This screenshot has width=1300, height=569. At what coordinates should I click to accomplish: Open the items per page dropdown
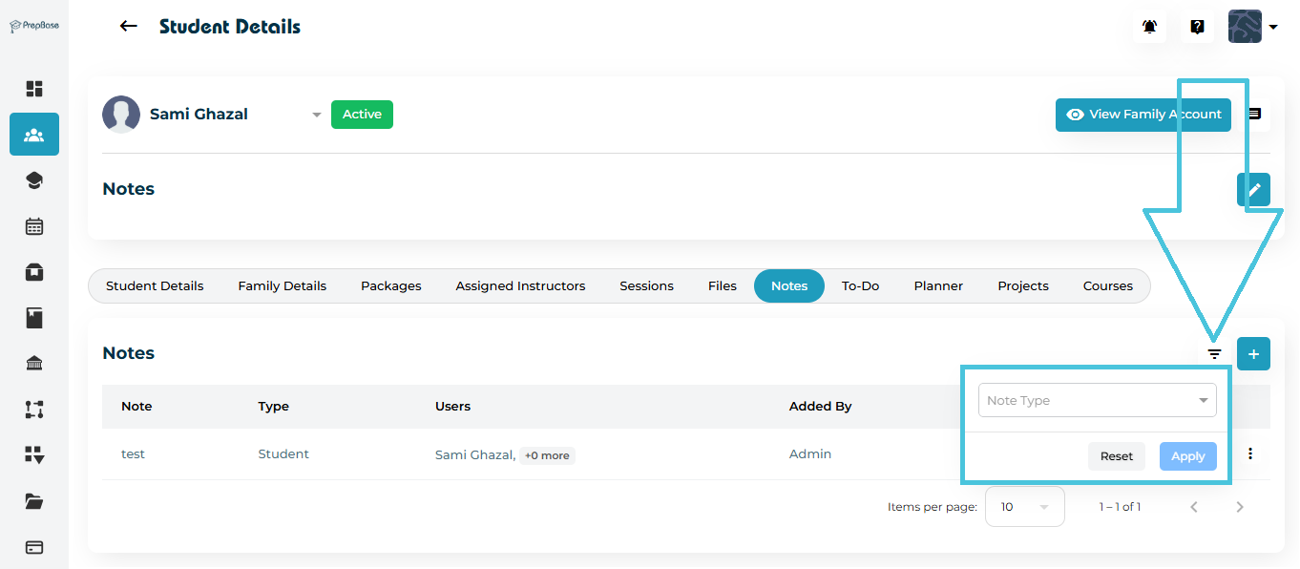[x=1024, y=507]
